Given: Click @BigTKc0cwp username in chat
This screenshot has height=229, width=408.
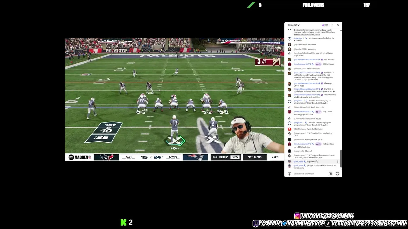Looking at the screenshot, I should point(299,129).
